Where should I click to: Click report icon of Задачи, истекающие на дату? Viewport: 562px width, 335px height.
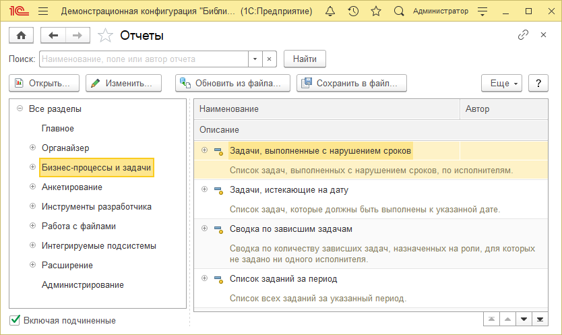[218, 191]
